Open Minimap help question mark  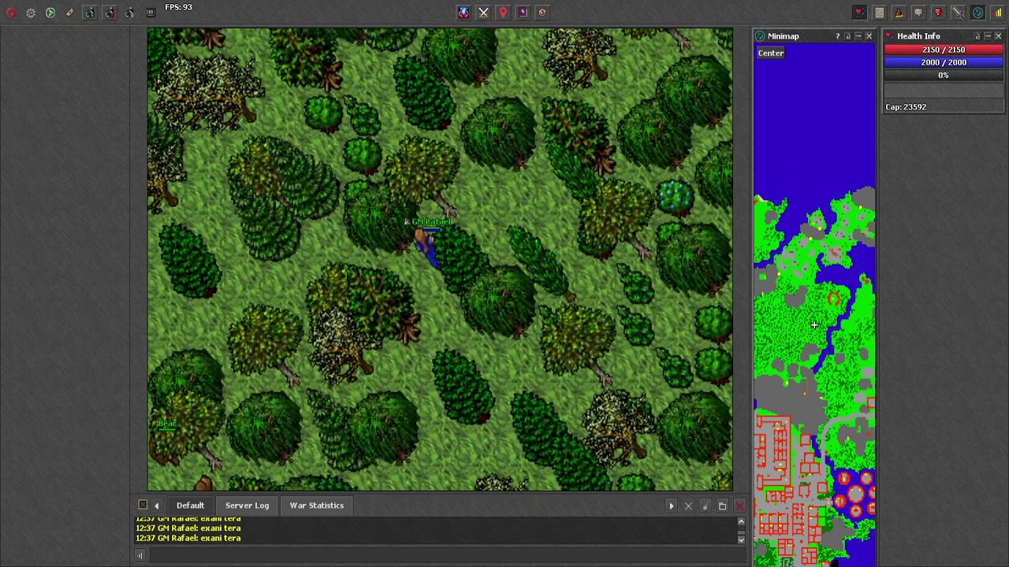click(x=837, y=36)
